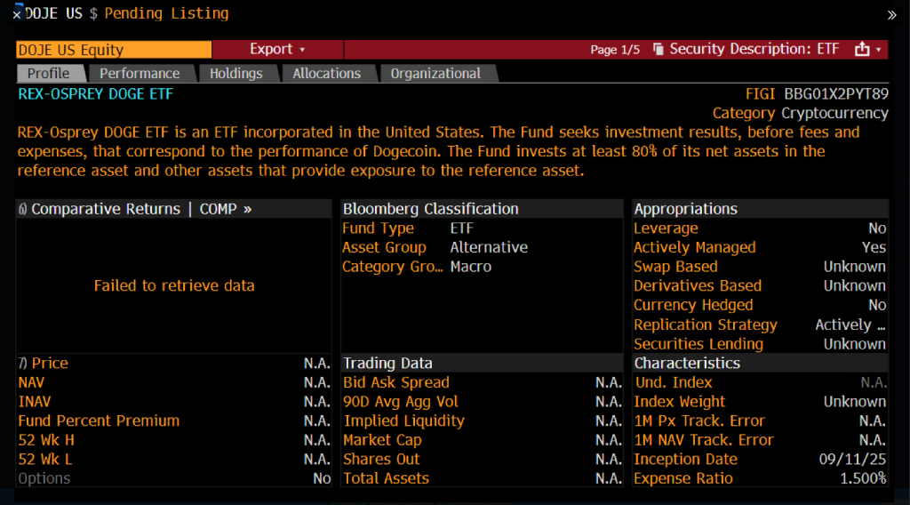Viewport: 910px width, 505px height.
Task: Click the Fund Type ETF row
Action: coord(482,228)
